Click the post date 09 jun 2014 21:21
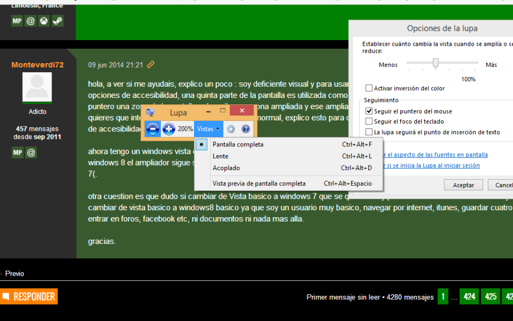The width and height of the screenshot is (513, 321). 116,65
